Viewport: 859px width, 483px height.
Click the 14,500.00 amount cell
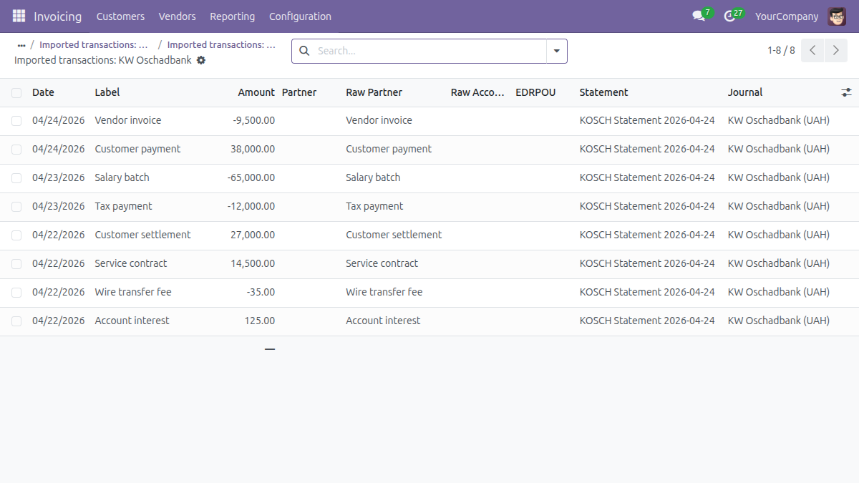pos(253,263)
